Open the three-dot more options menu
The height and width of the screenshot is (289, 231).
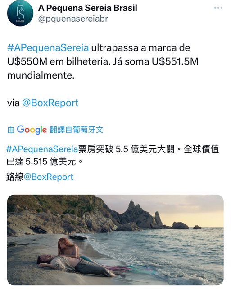218,8
